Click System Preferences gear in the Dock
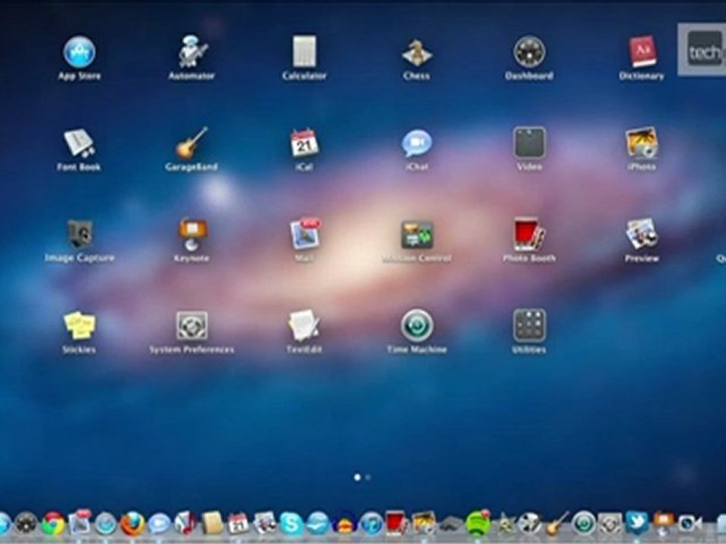The image size is (726, 544). 610,524
